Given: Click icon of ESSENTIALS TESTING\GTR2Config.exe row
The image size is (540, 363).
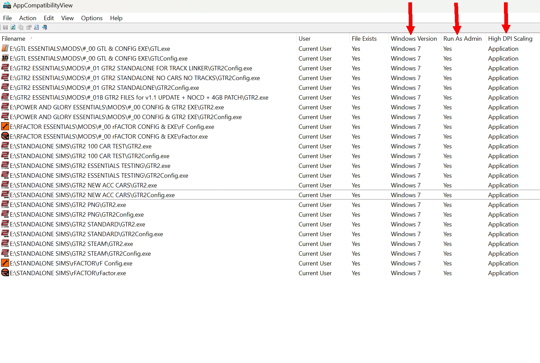Looking at the screenshot, I should 5,175.
